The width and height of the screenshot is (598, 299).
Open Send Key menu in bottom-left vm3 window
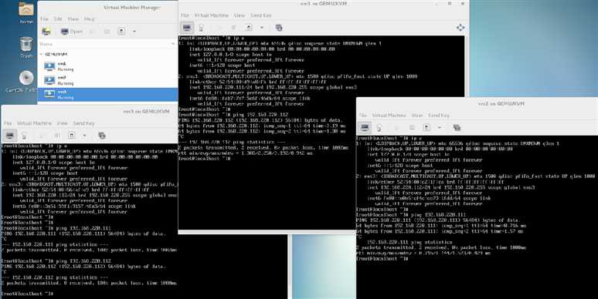click(84, 123)
